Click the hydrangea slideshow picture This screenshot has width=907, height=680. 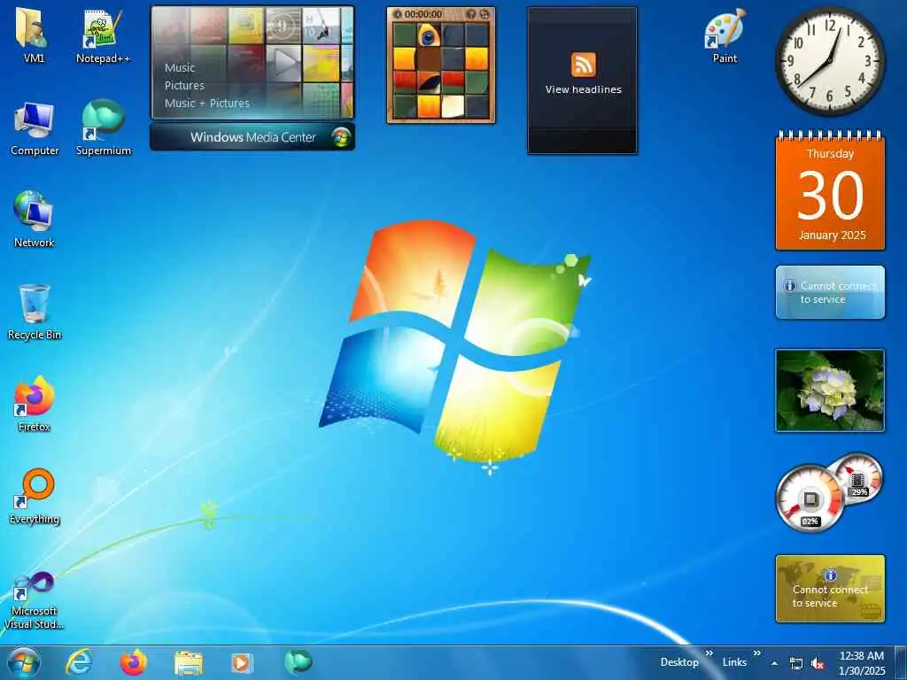tap(830, 390)
